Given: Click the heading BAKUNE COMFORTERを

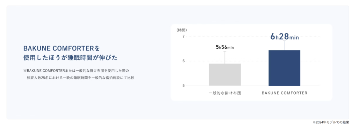Looking at the screenshot, I should (x=62, y=48).
